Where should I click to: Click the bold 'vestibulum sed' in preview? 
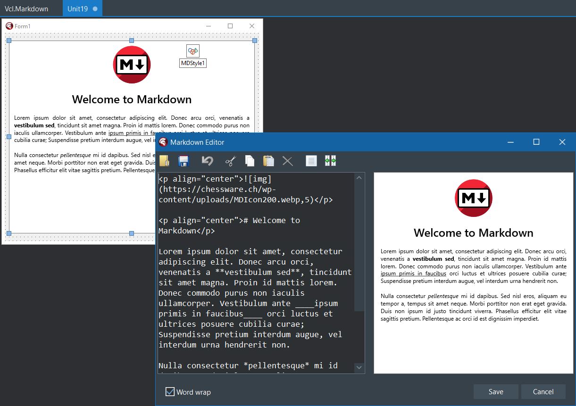[x=433, y=259]
